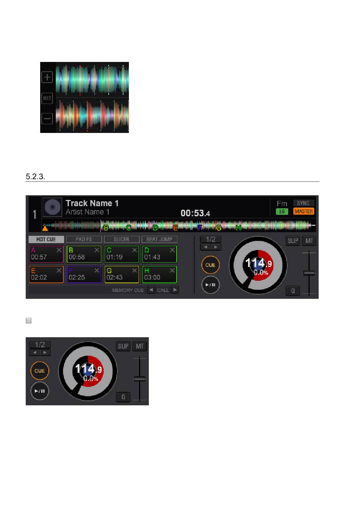
Task: Call previous memory cue arrow
Action: click(x=151, y=290)
